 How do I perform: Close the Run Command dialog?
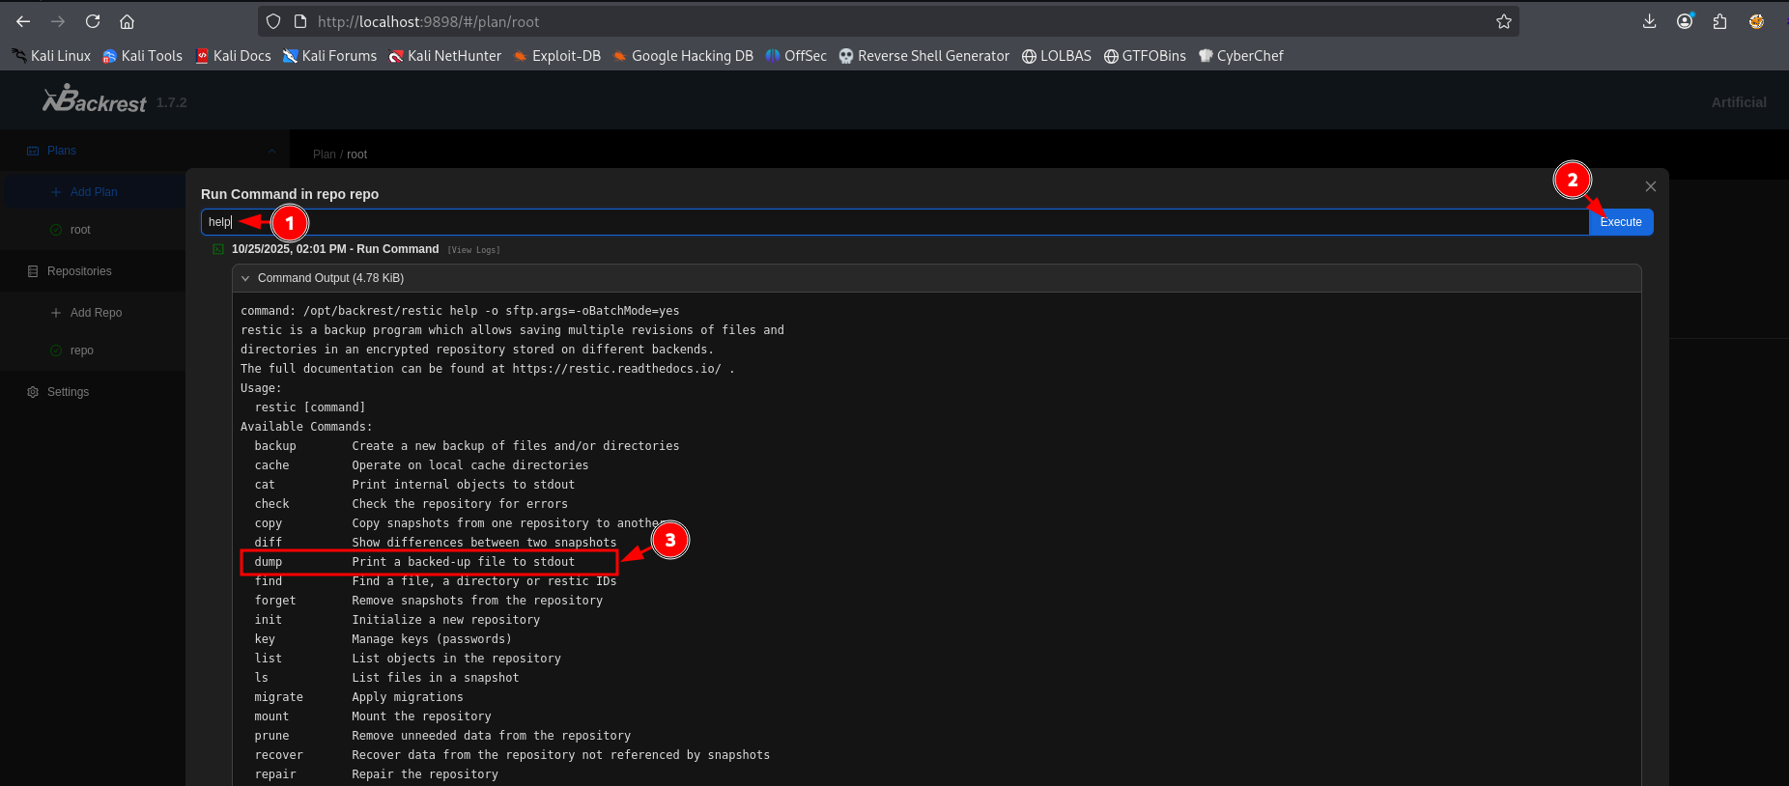click(x=1650, y=186)
